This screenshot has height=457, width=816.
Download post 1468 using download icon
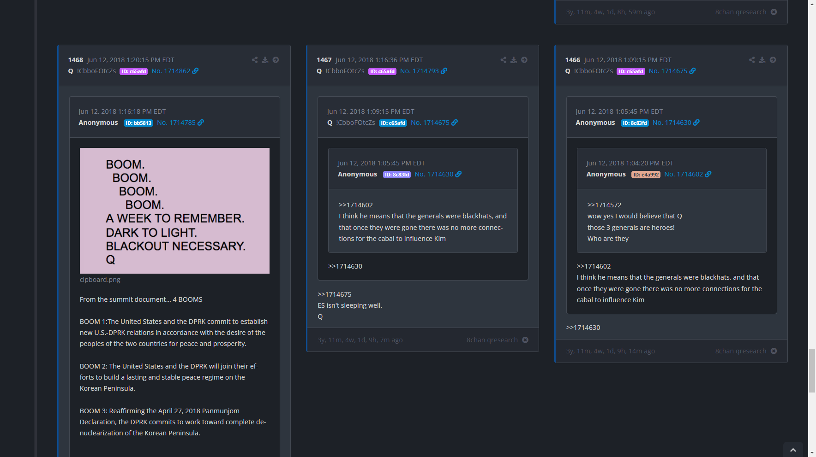click(265, 60)
